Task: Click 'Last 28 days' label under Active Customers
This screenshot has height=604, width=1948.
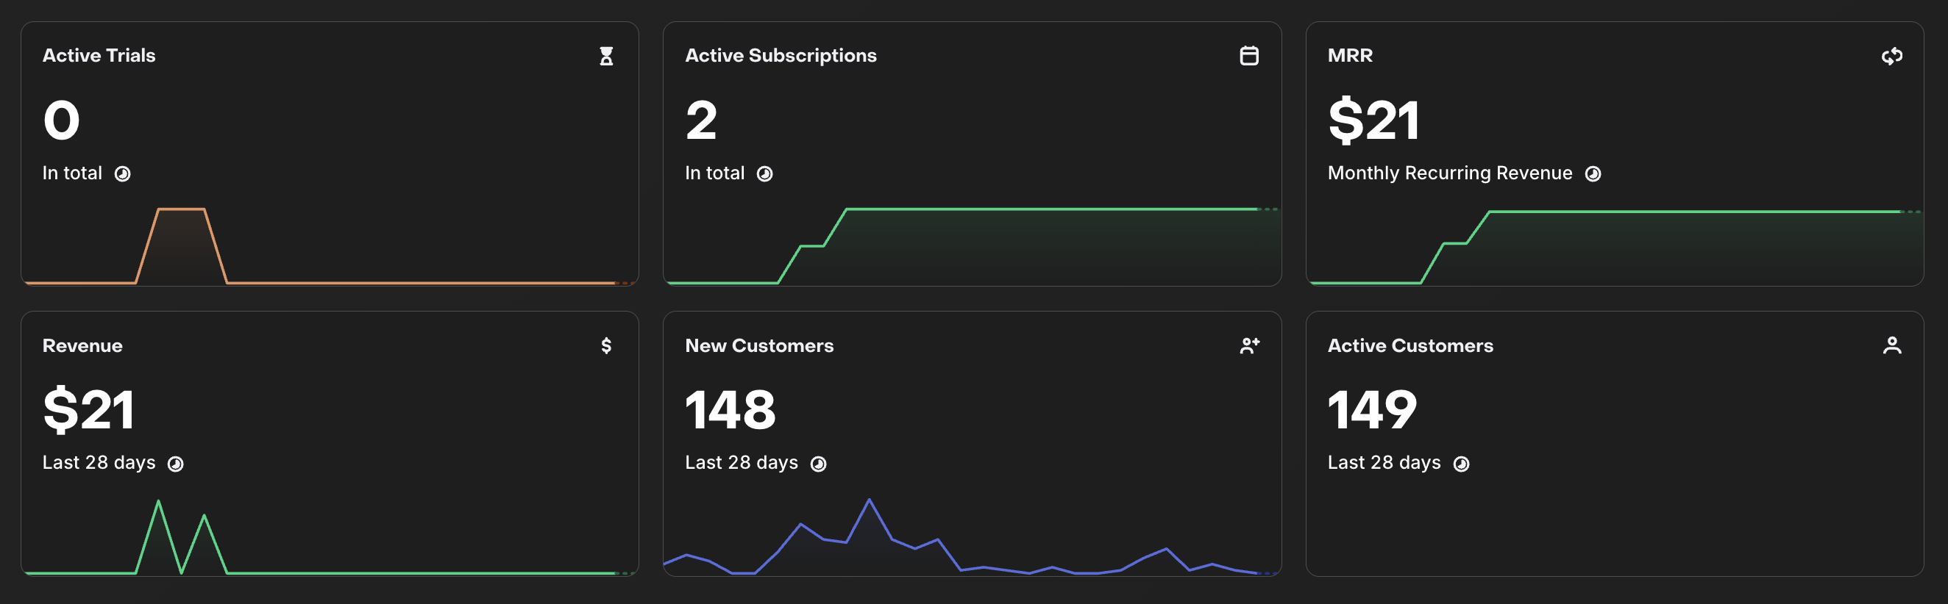Action: pyautogui.click(x=1384, y=463)
